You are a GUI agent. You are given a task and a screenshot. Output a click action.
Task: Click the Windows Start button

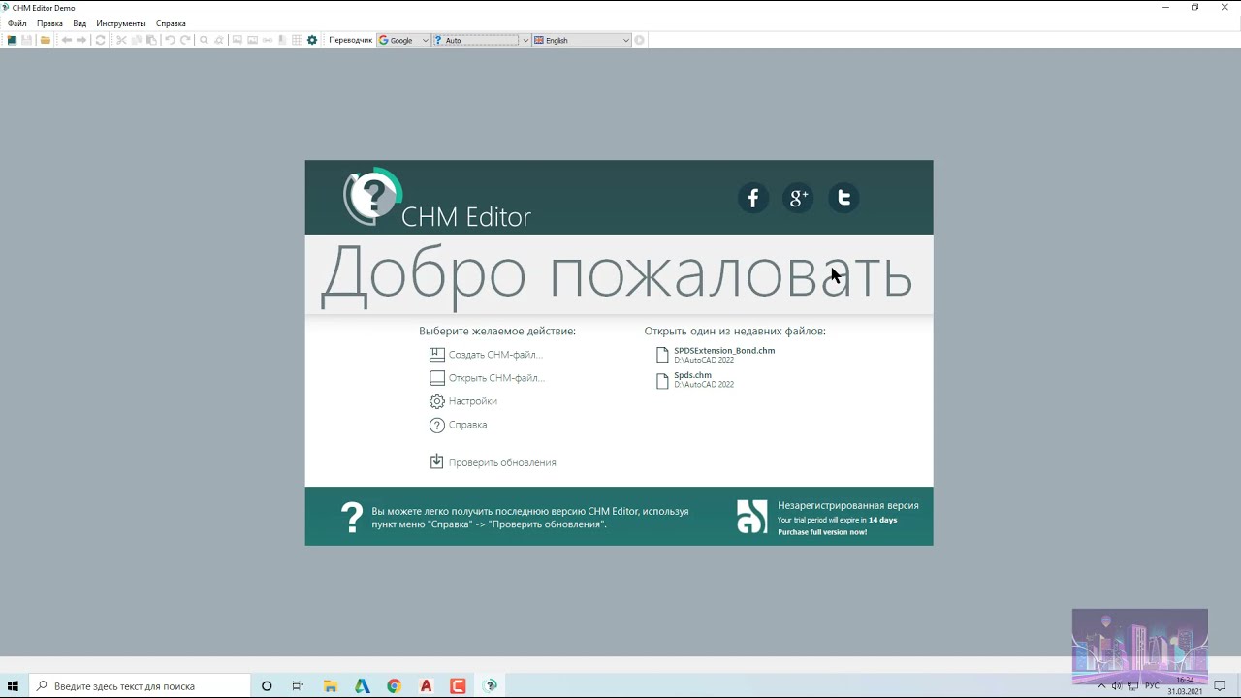[x=14, y=685]
